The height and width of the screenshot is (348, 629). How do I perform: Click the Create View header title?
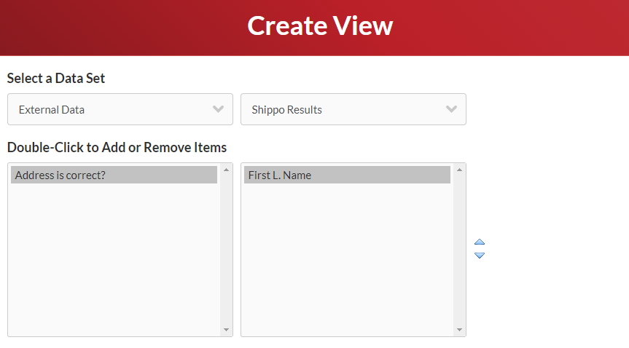coord(320,26)
